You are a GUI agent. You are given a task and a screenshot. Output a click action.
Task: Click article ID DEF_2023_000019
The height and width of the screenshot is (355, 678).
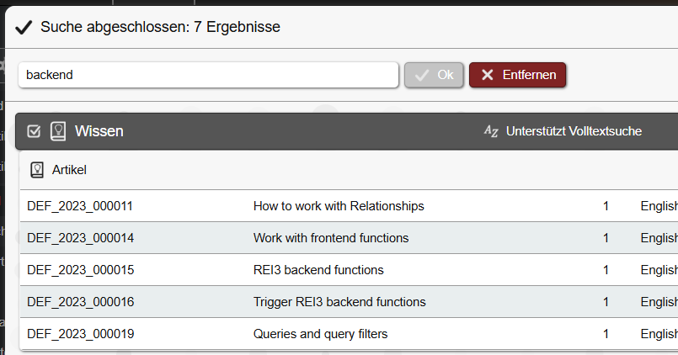pyautogui.click(x=80, y=334)
